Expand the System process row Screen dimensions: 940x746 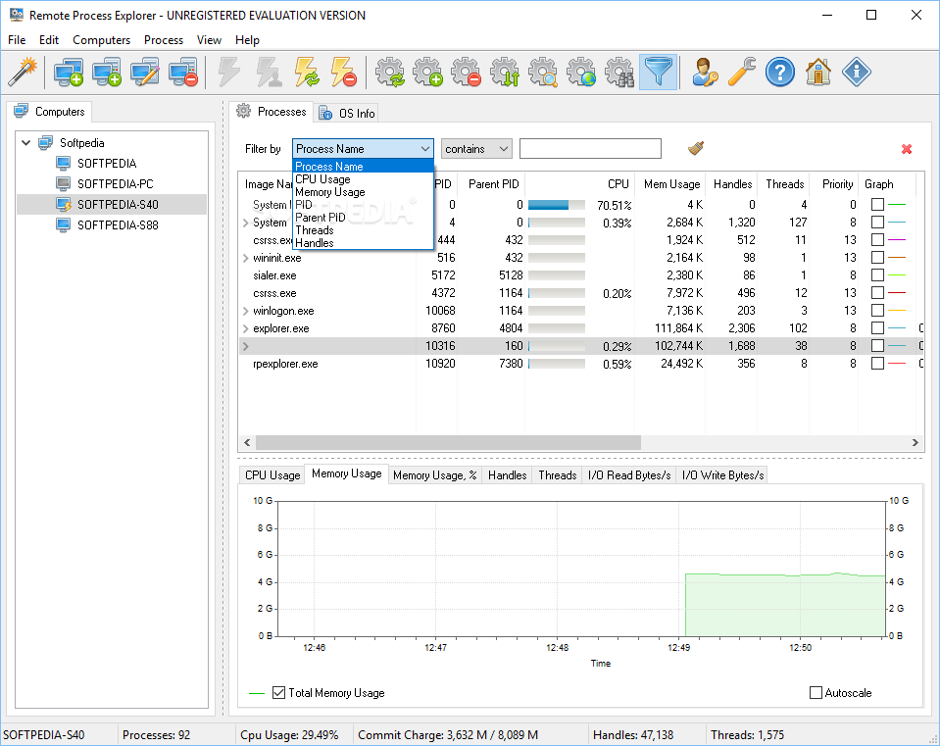tap(246, 223)
